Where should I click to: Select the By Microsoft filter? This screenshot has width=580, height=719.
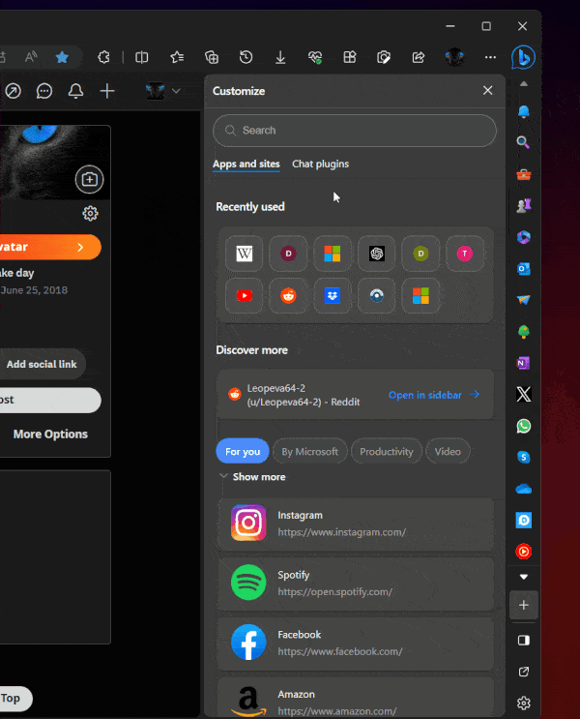tap(309, 452)
